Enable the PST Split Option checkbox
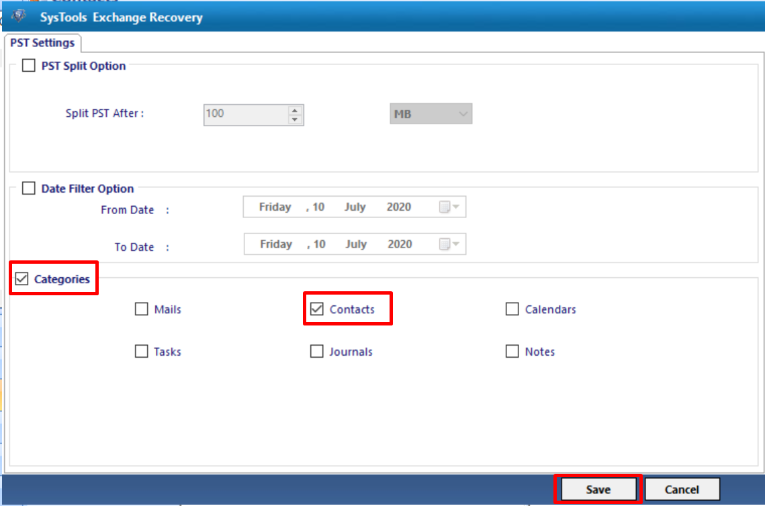Image resolution: width=765 pixels, height=506 pixels. tap(29, 65)
